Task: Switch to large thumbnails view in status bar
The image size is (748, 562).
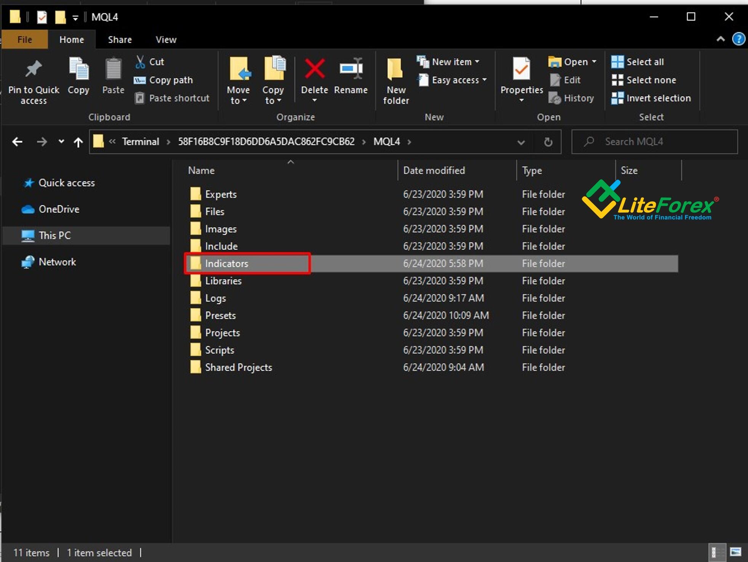Action: point(735,552)
